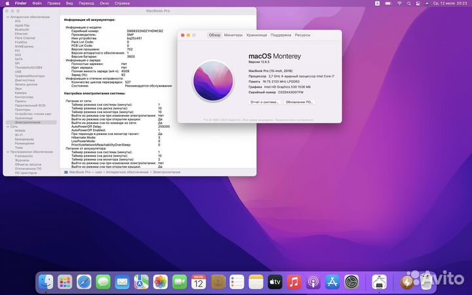Open the Photos app icon
This screenshot has height=295, width=472.
coord(161,282)
